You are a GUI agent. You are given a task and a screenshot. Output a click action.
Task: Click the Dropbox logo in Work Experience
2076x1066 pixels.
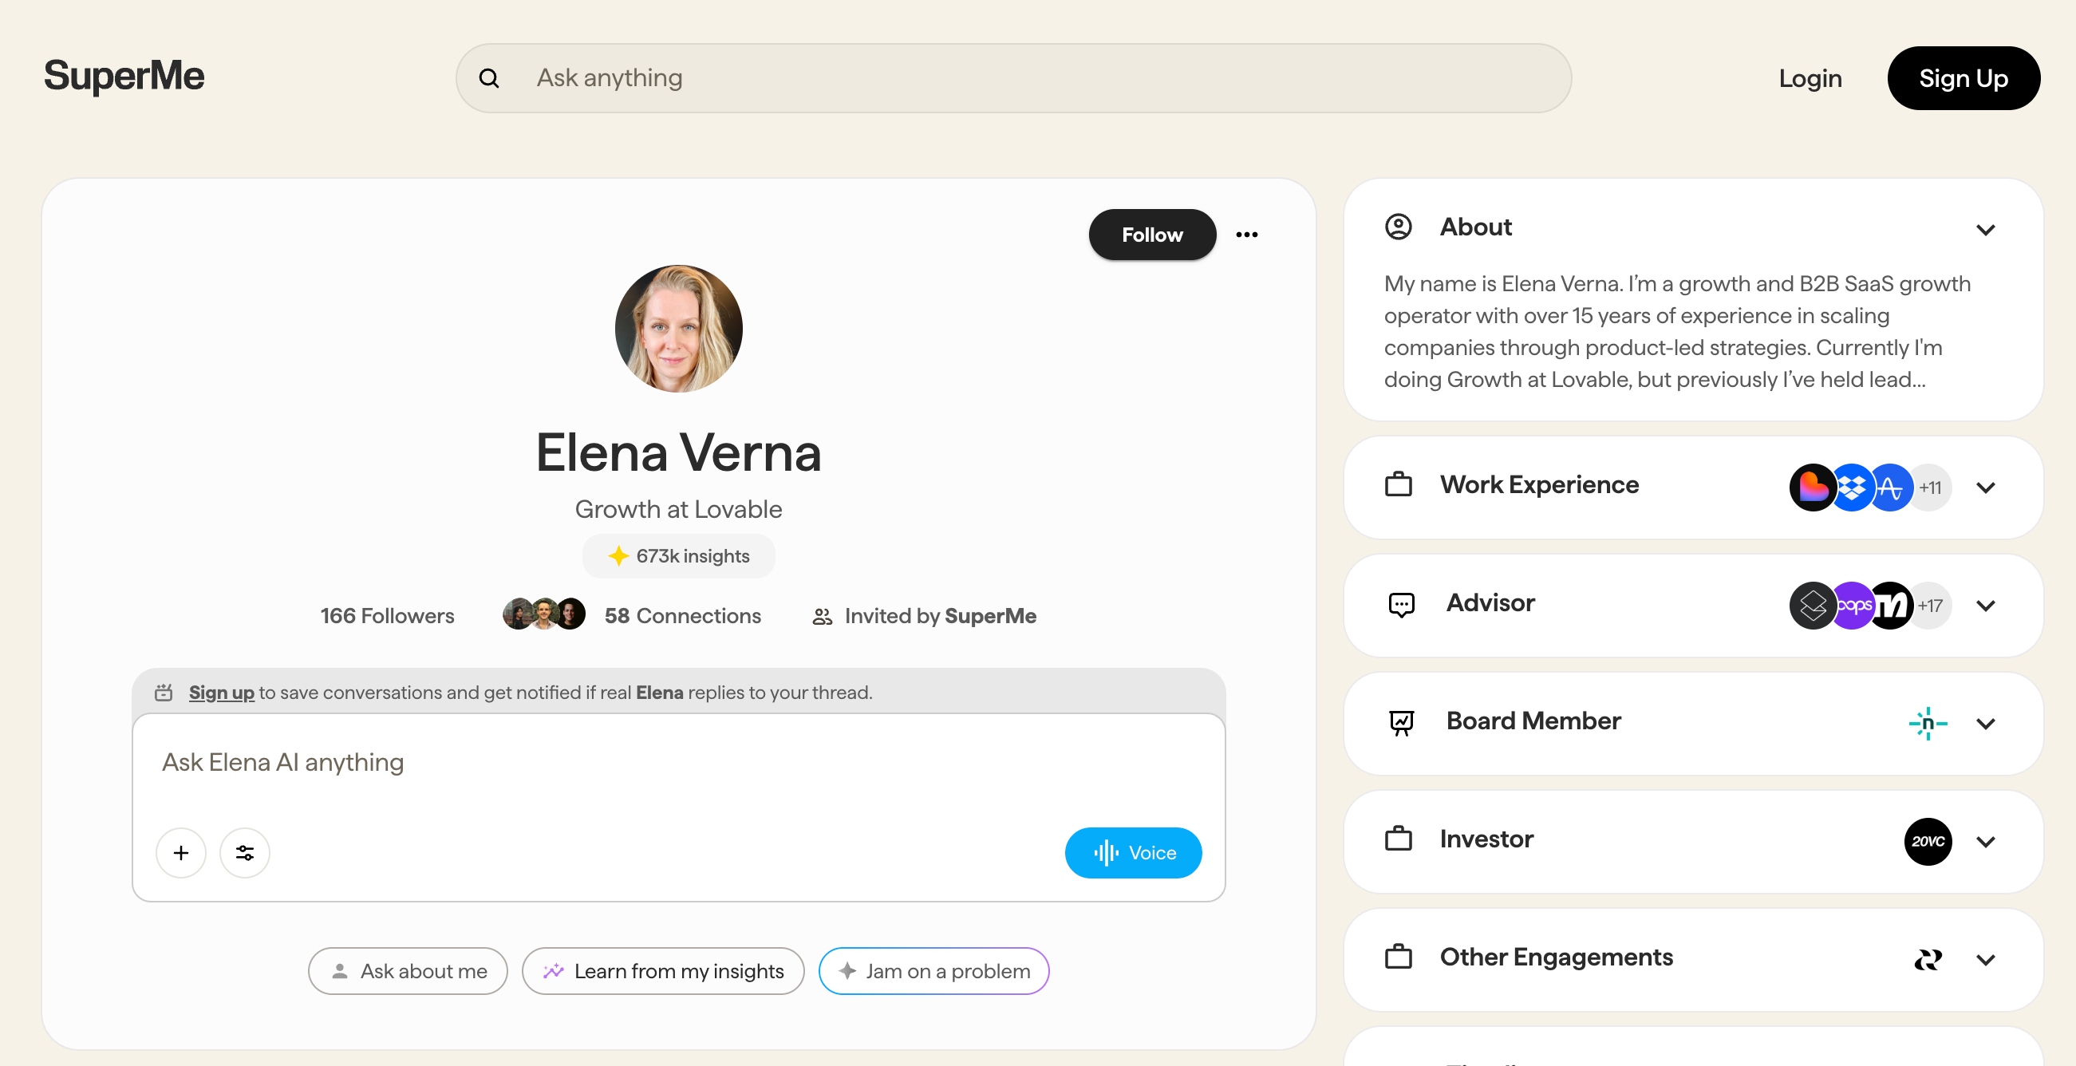[x=1851, y=488]
